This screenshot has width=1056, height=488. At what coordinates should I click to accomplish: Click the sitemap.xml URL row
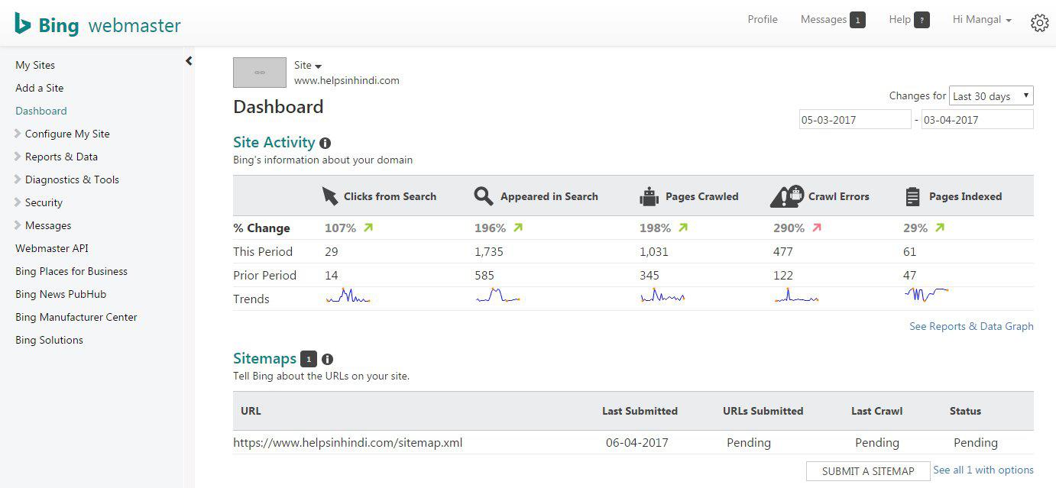click(633, 442)
